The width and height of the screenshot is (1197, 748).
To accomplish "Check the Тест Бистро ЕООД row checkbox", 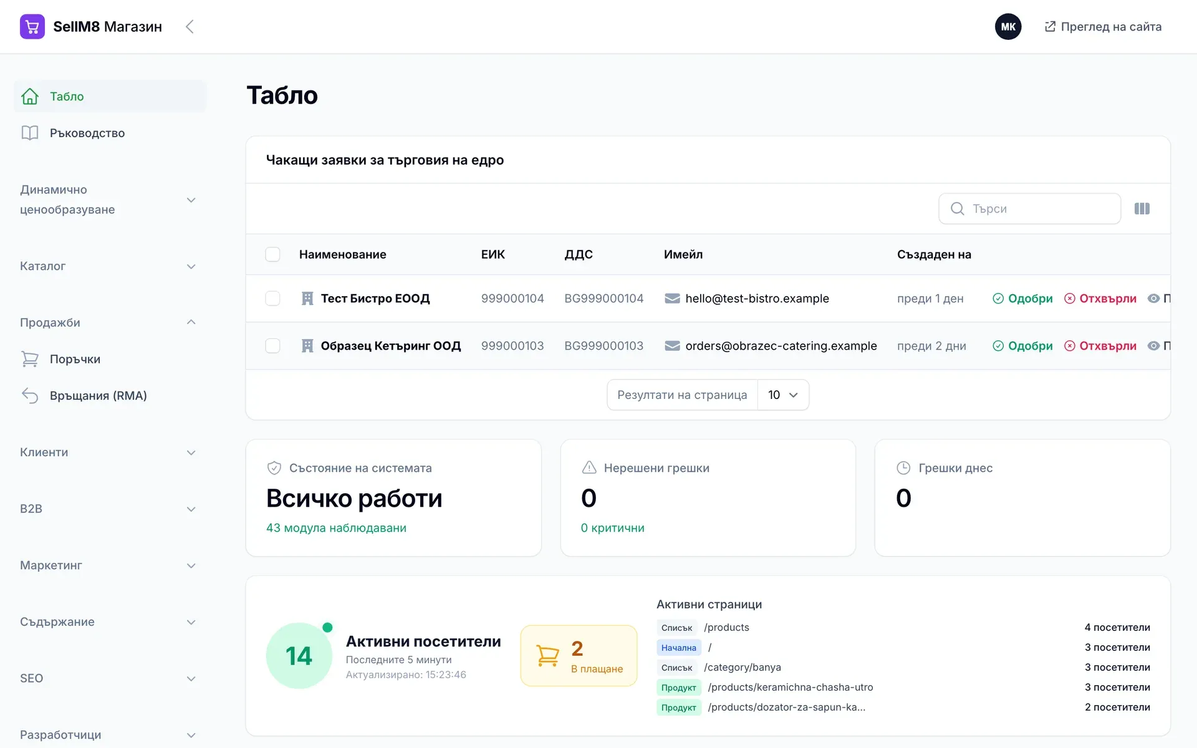I will tap(272, 299).
